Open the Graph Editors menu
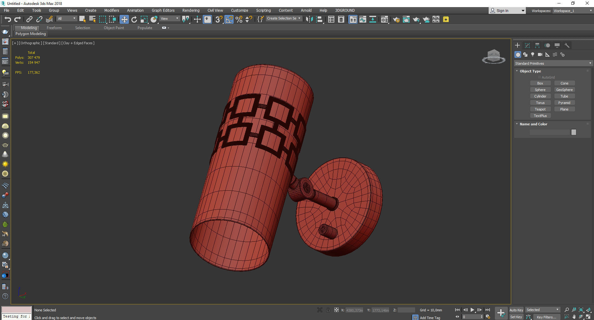The width and height of the screenshot is (594, 320). (x=163, y=11)
